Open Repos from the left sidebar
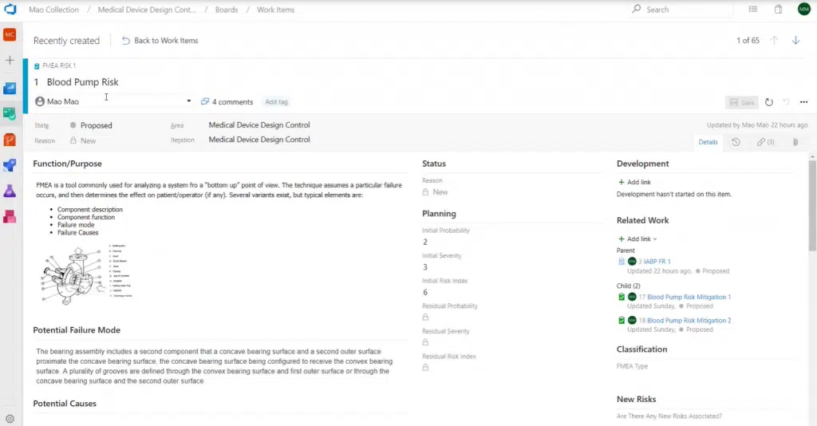The image size is (817, 426). [10, 140]
